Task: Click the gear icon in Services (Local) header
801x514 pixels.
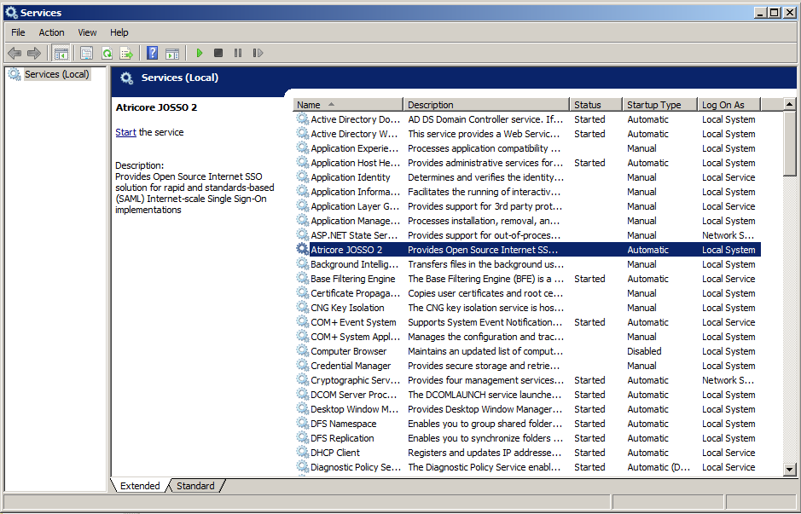Action: [127, 78]
